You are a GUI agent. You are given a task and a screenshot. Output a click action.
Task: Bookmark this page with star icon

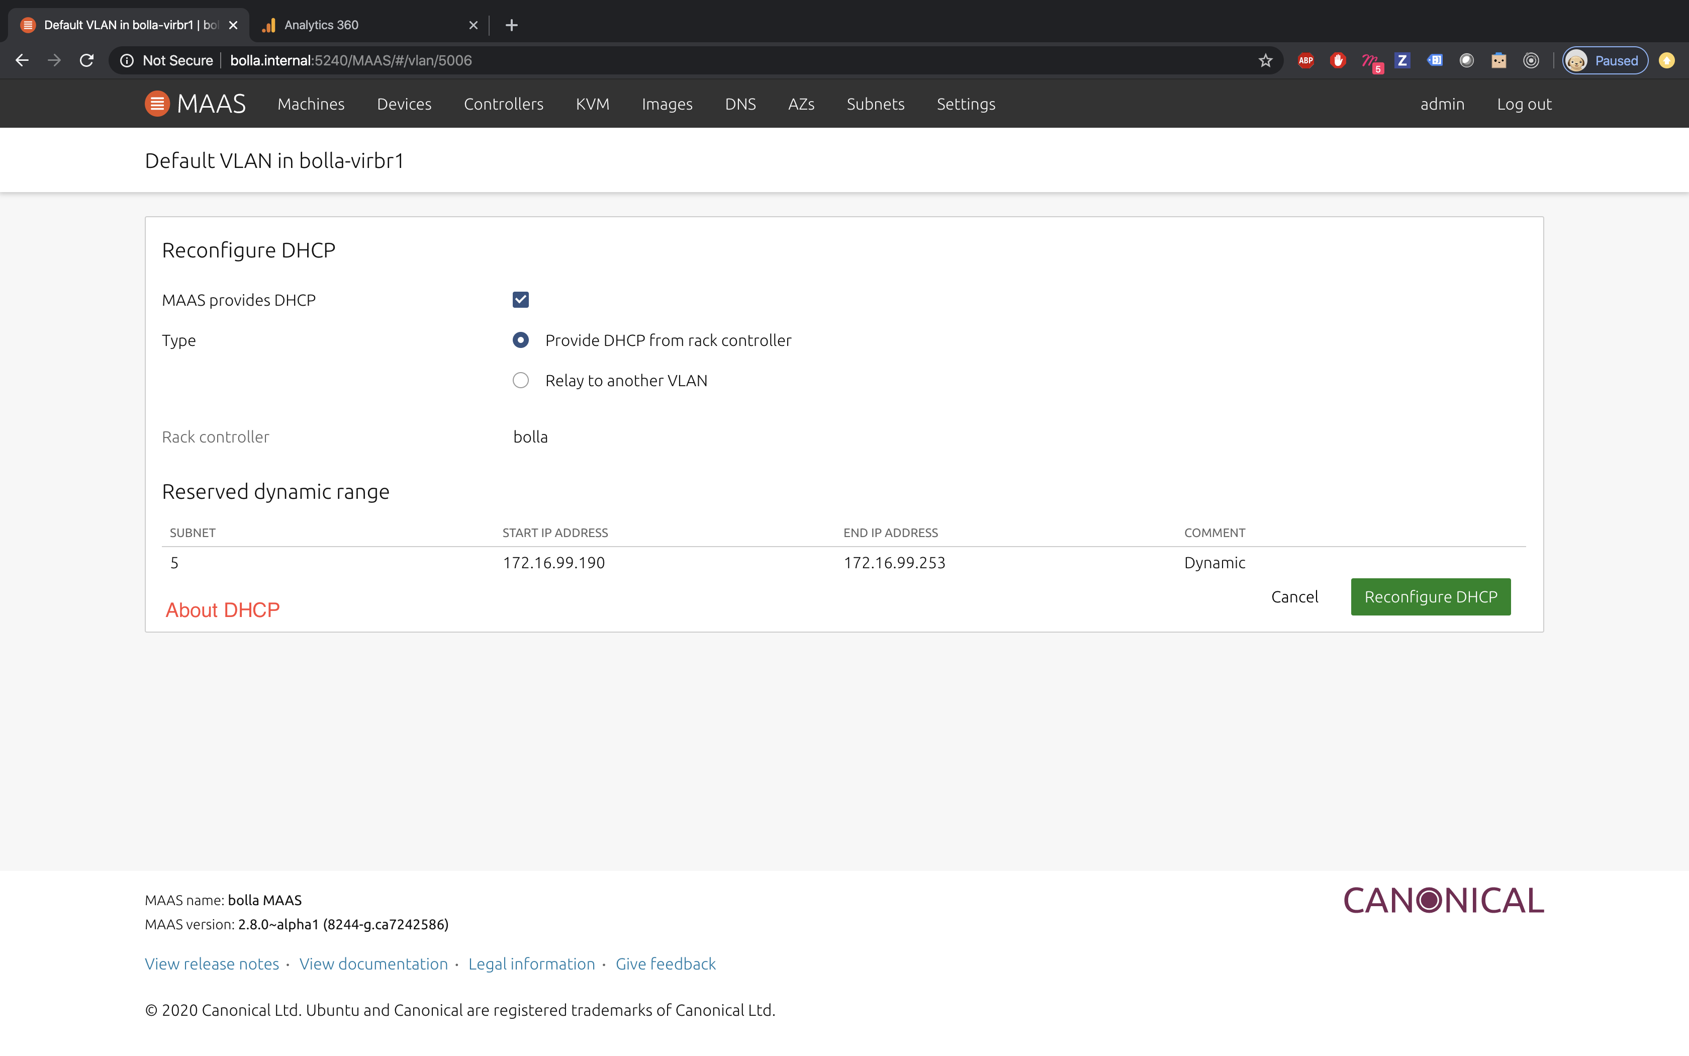(x=1265, y=61)
